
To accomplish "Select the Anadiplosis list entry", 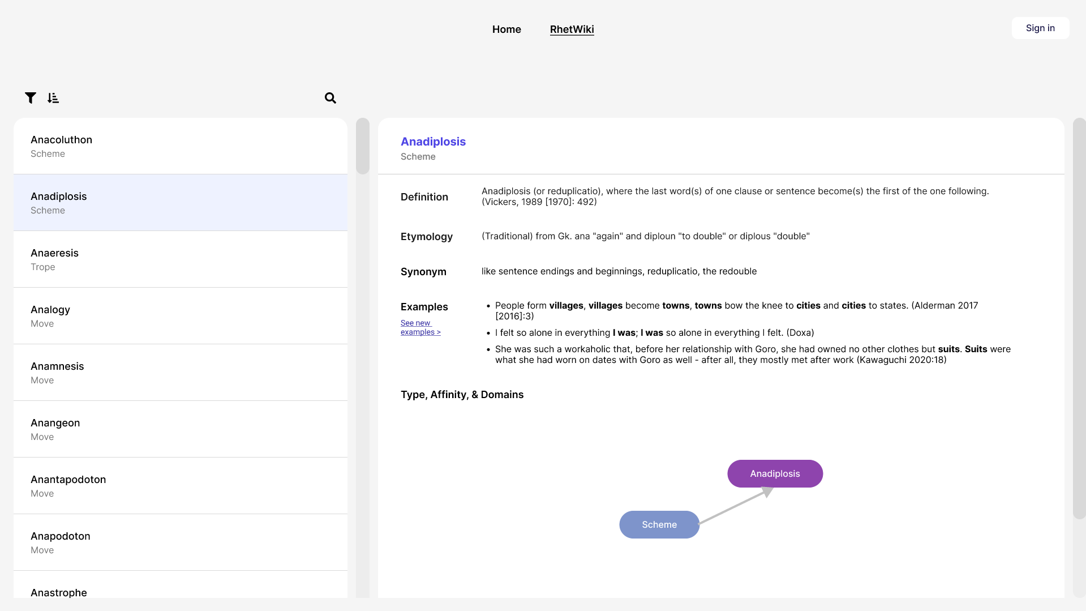I will (181, 203).
